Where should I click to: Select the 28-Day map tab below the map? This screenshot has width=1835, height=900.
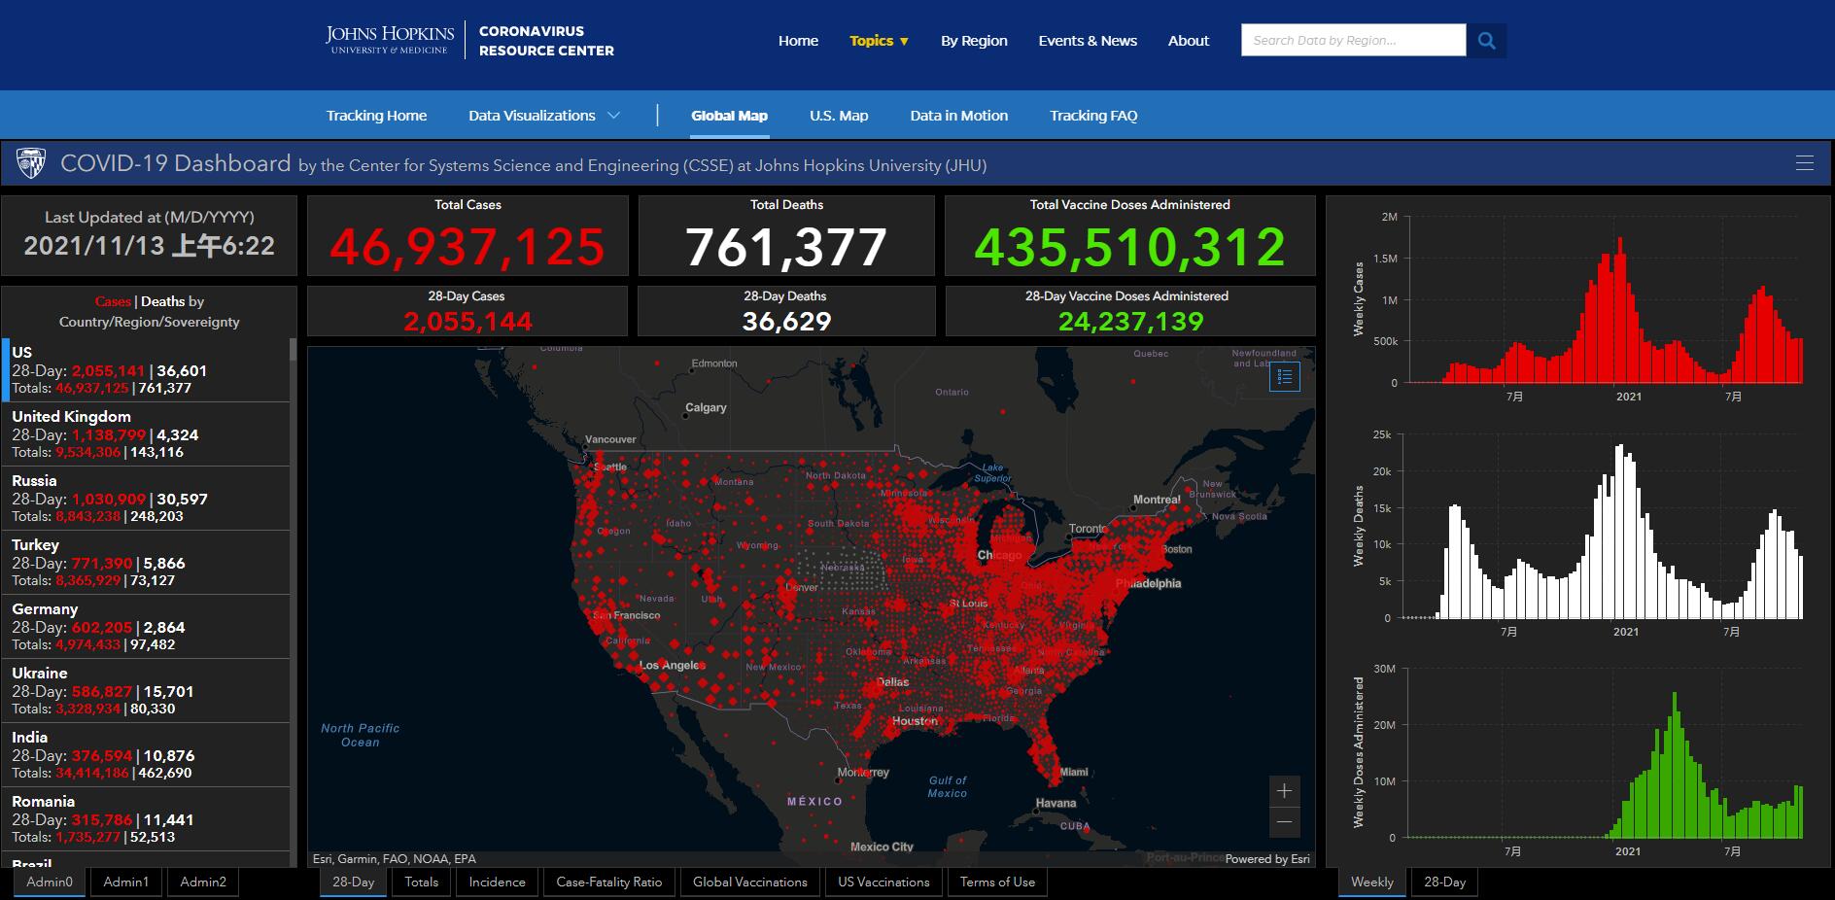click(354, 883)
